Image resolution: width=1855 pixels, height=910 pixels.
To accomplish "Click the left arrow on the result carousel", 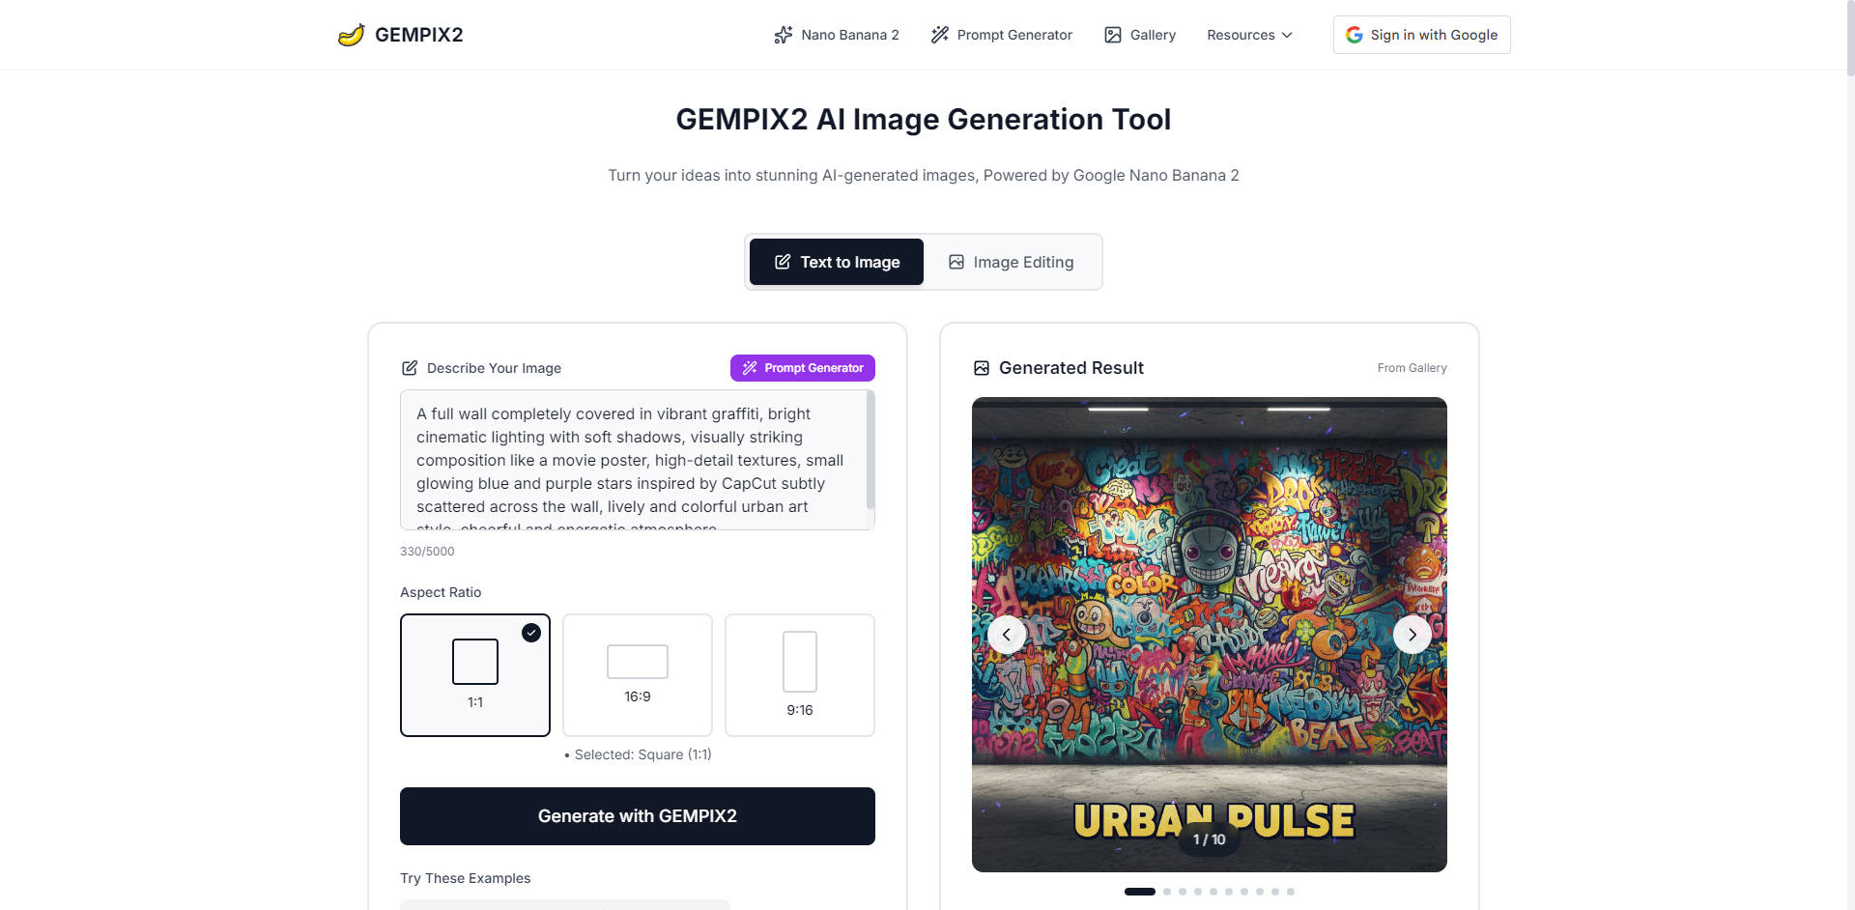I will pos(1006,635).
